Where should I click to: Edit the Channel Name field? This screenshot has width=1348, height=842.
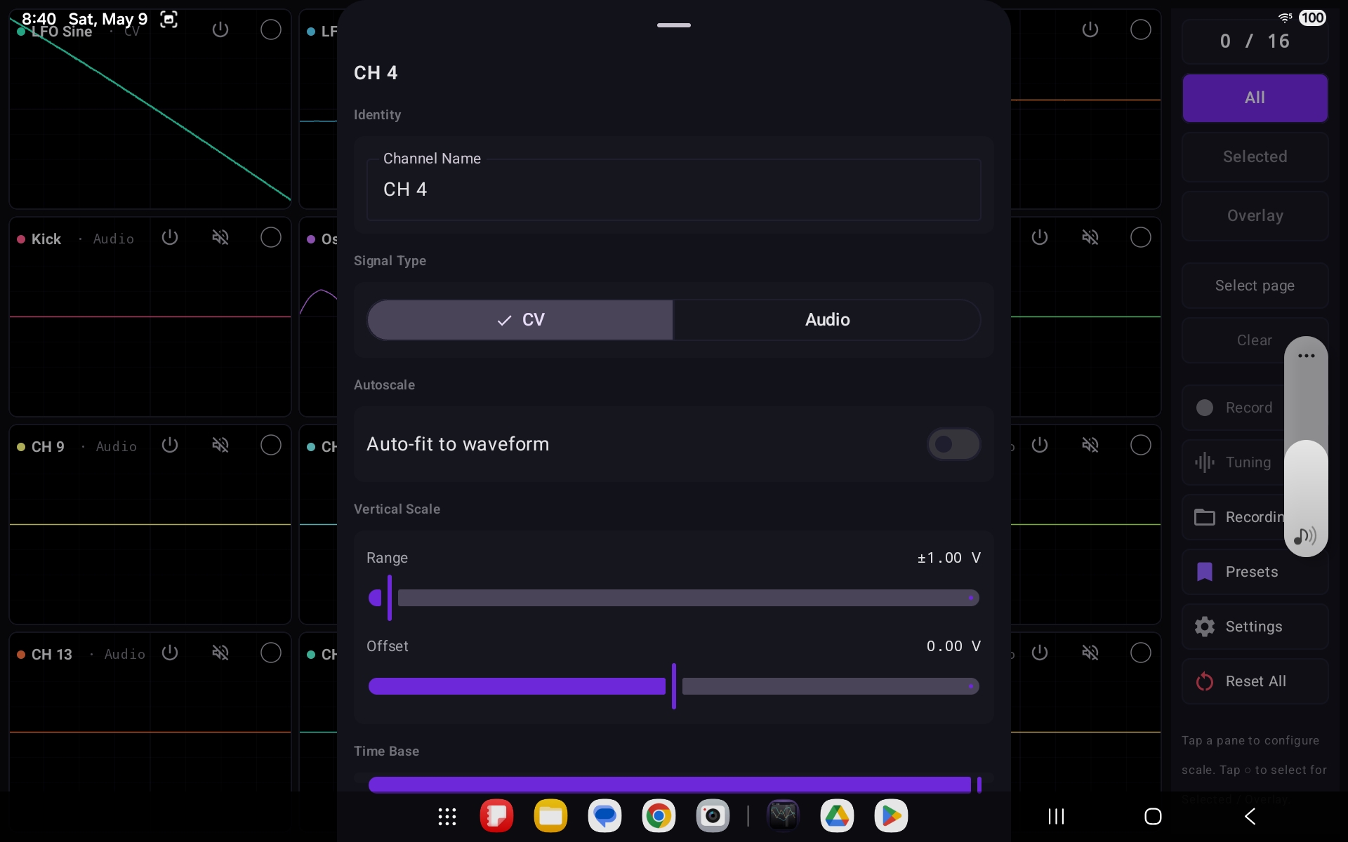coord(674,189)
